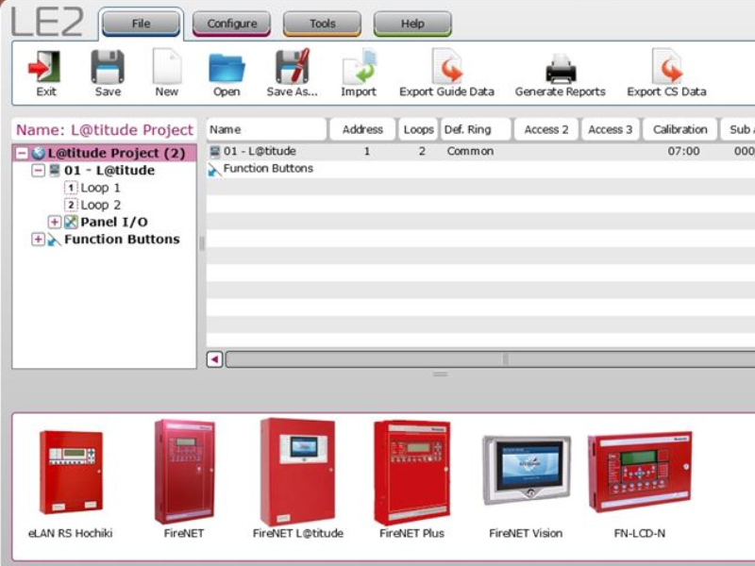Select the eLAN RS Hochiki panel
The height and width of the screenshot is (566, 755).
pyautogui.click(x=70, y=473)
